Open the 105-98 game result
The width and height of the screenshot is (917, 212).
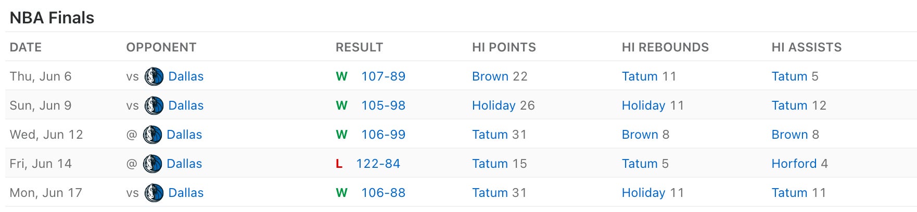coord(383,105)
